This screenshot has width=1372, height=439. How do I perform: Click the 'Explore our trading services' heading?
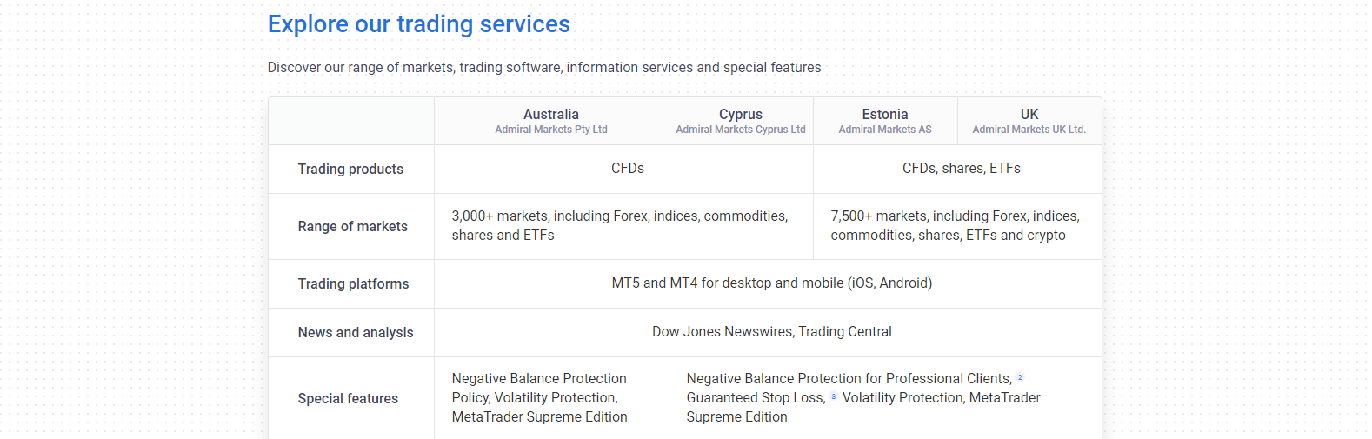(419, 24)
